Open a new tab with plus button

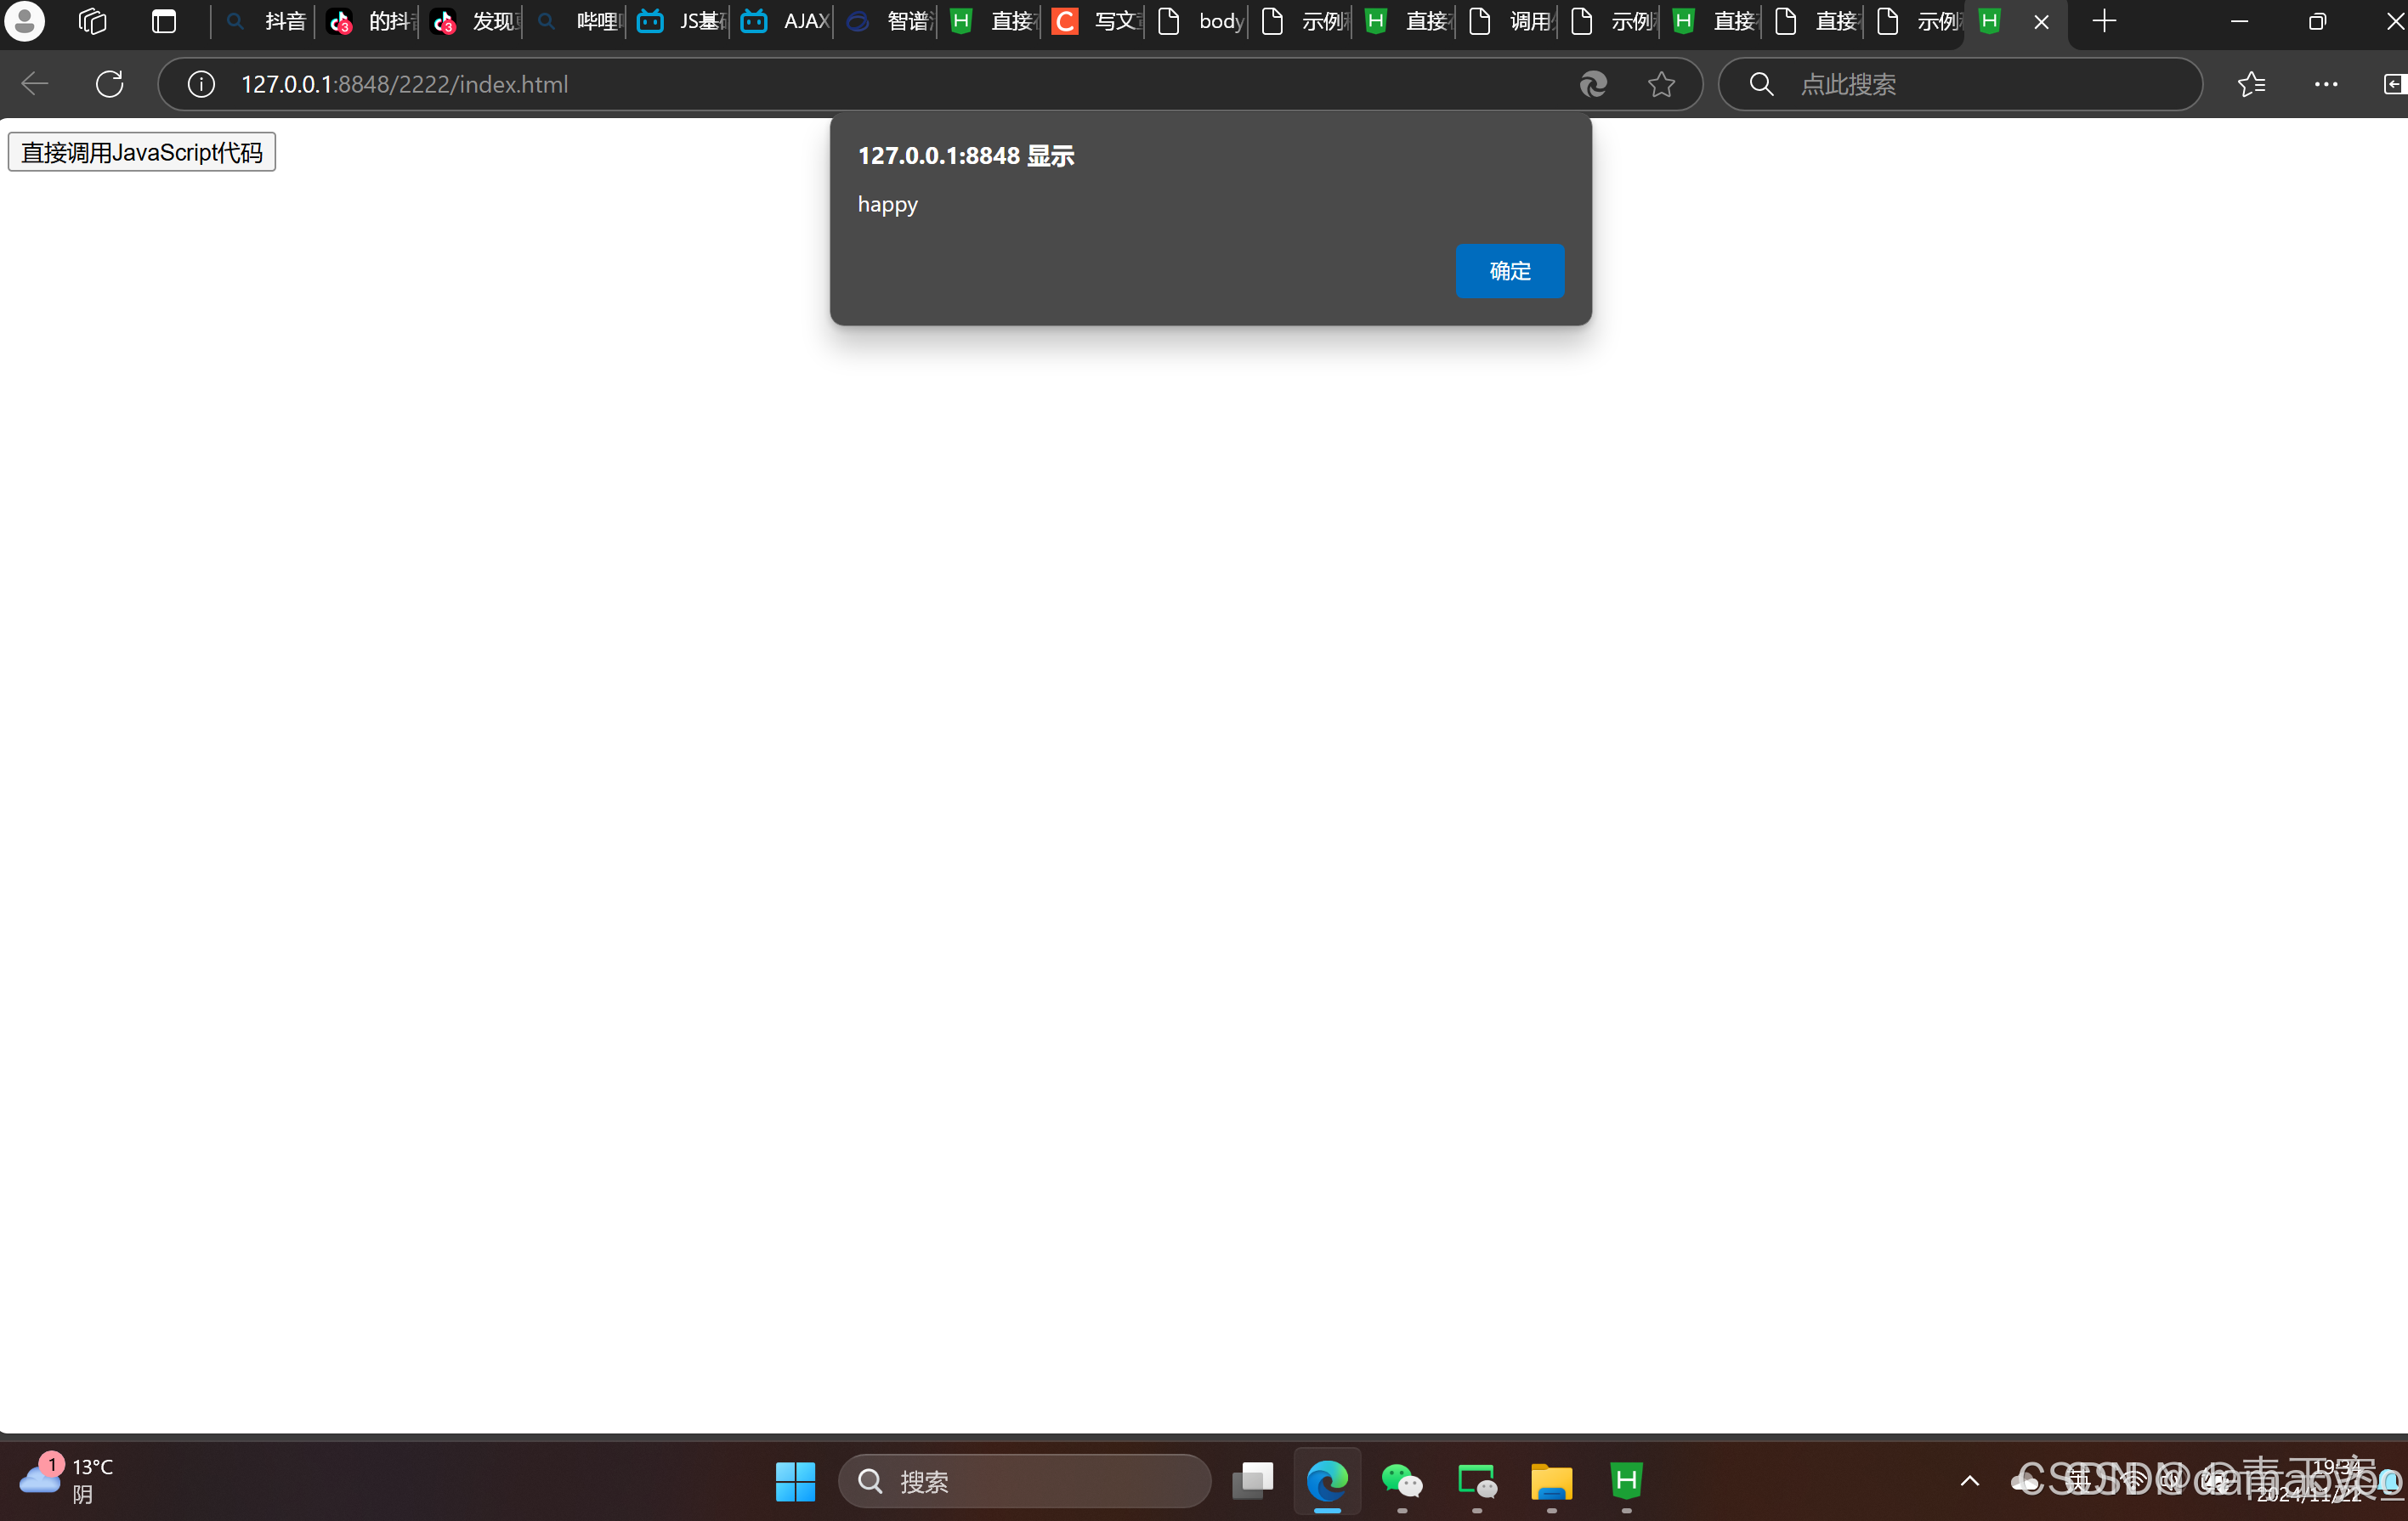2104,21
